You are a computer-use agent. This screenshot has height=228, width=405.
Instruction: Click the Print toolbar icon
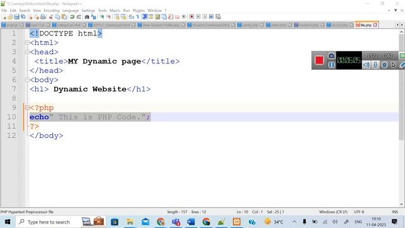[x=43, y=17]
